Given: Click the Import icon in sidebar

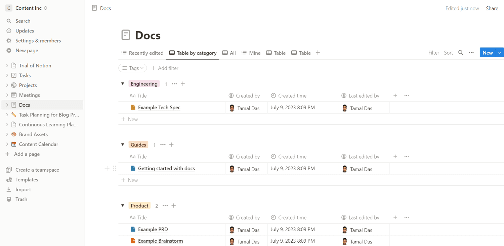Looking at the screenshot, I should (x=9, y=189).
